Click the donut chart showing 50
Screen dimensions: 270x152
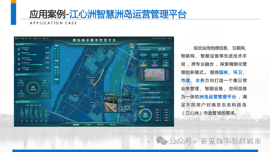pyautogui.click(x=145, y=115)
